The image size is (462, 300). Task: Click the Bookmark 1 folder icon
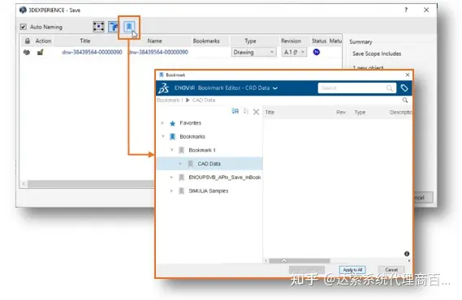coord(182,150)
